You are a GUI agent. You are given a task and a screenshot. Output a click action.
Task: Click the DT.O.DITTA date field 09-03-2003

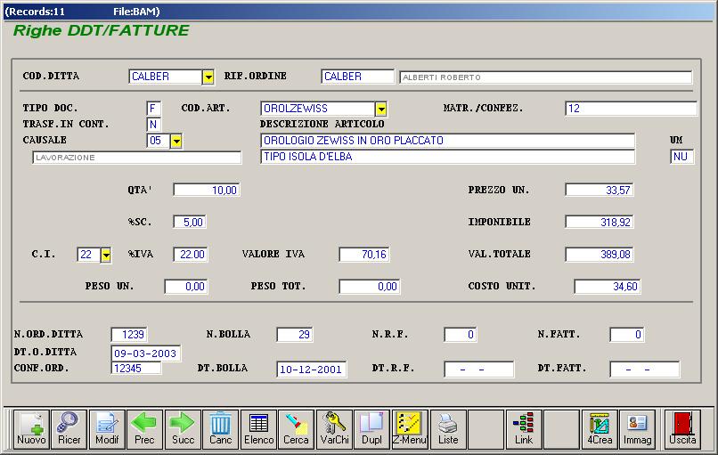point(146,353)
